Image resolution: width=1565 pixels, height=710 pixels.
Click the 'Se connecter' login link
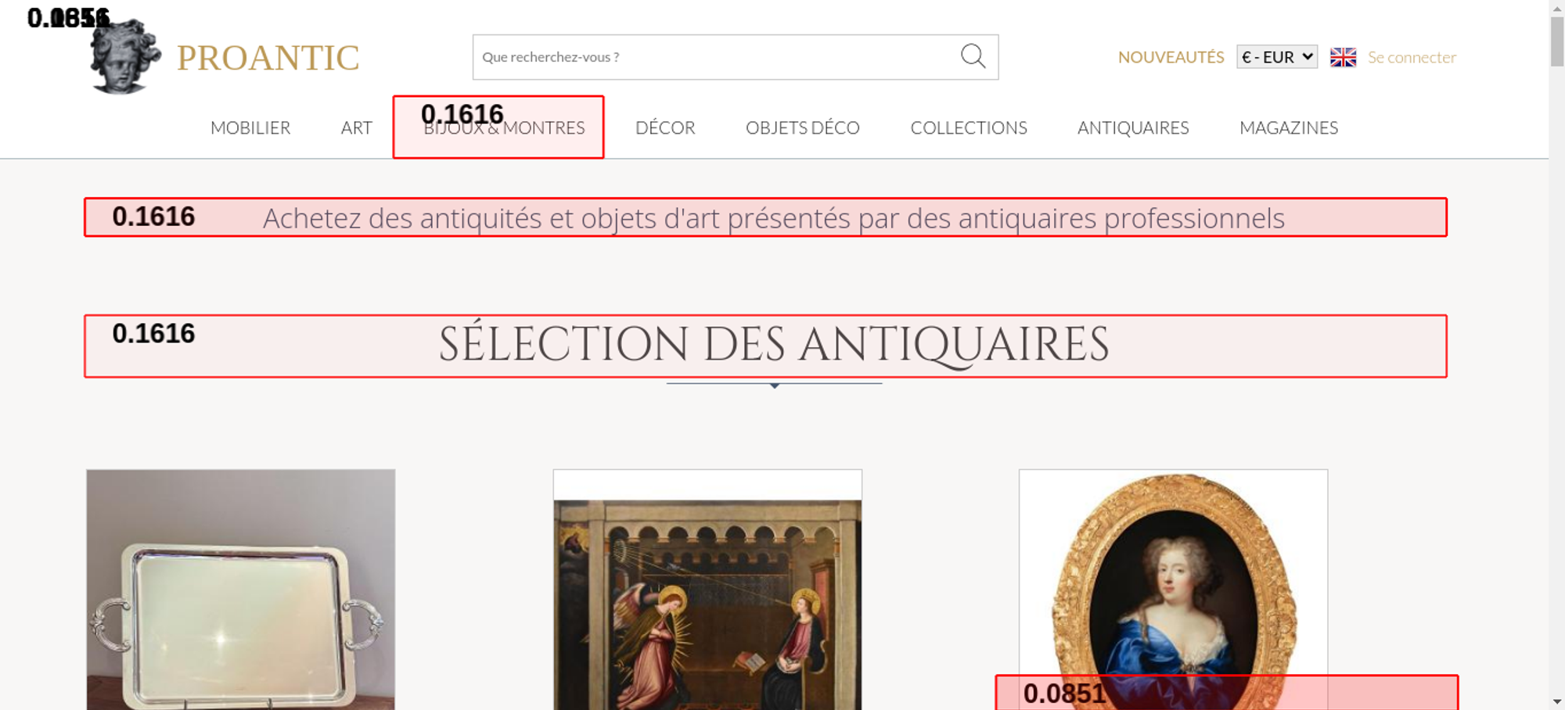(1412, 57)
